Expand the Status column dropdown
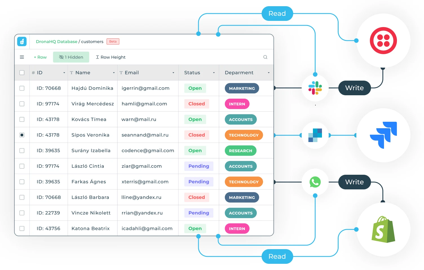 click(214, 73)
